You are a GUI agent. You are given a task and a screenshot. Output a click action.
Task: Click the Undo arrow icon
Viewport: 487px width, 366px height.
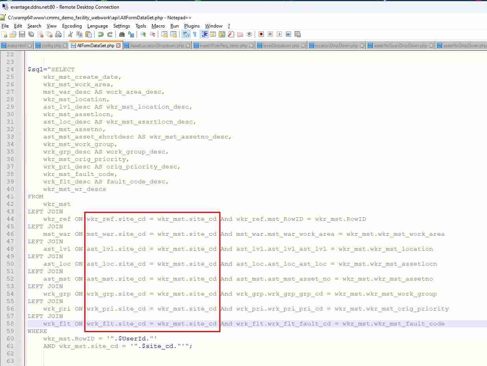[x=101, y=34]
